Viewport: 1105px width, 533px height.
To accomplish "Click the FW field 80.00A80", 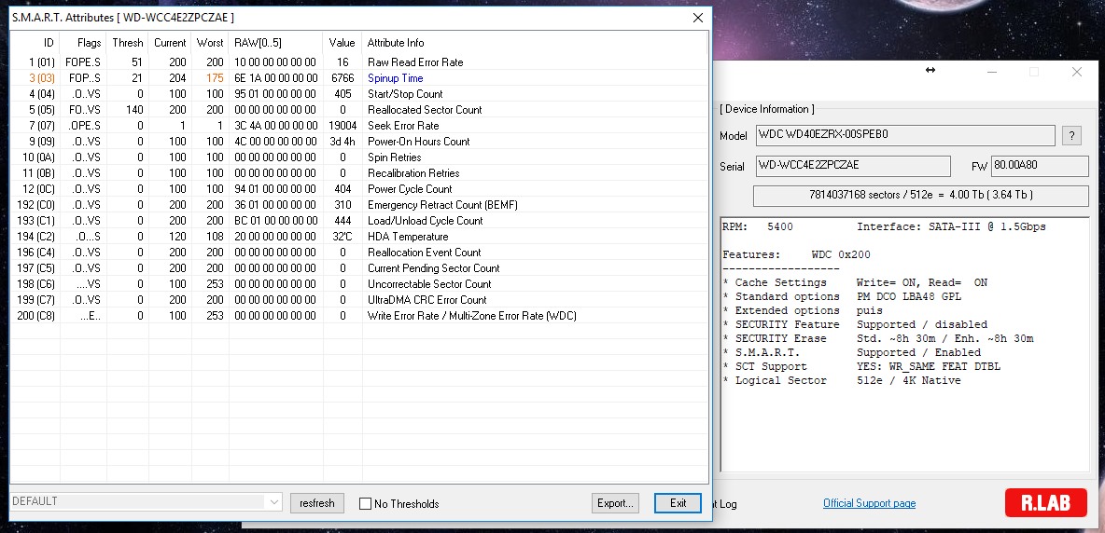I will [x=1040, y=166].
